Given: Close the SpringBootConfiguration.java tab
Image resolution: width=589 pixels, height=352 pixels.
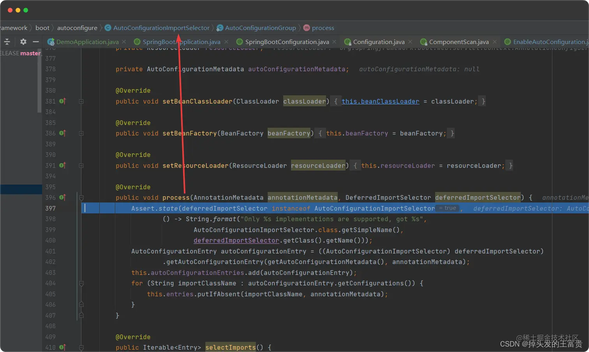Looking at the screenshot, I should [334, 42].
